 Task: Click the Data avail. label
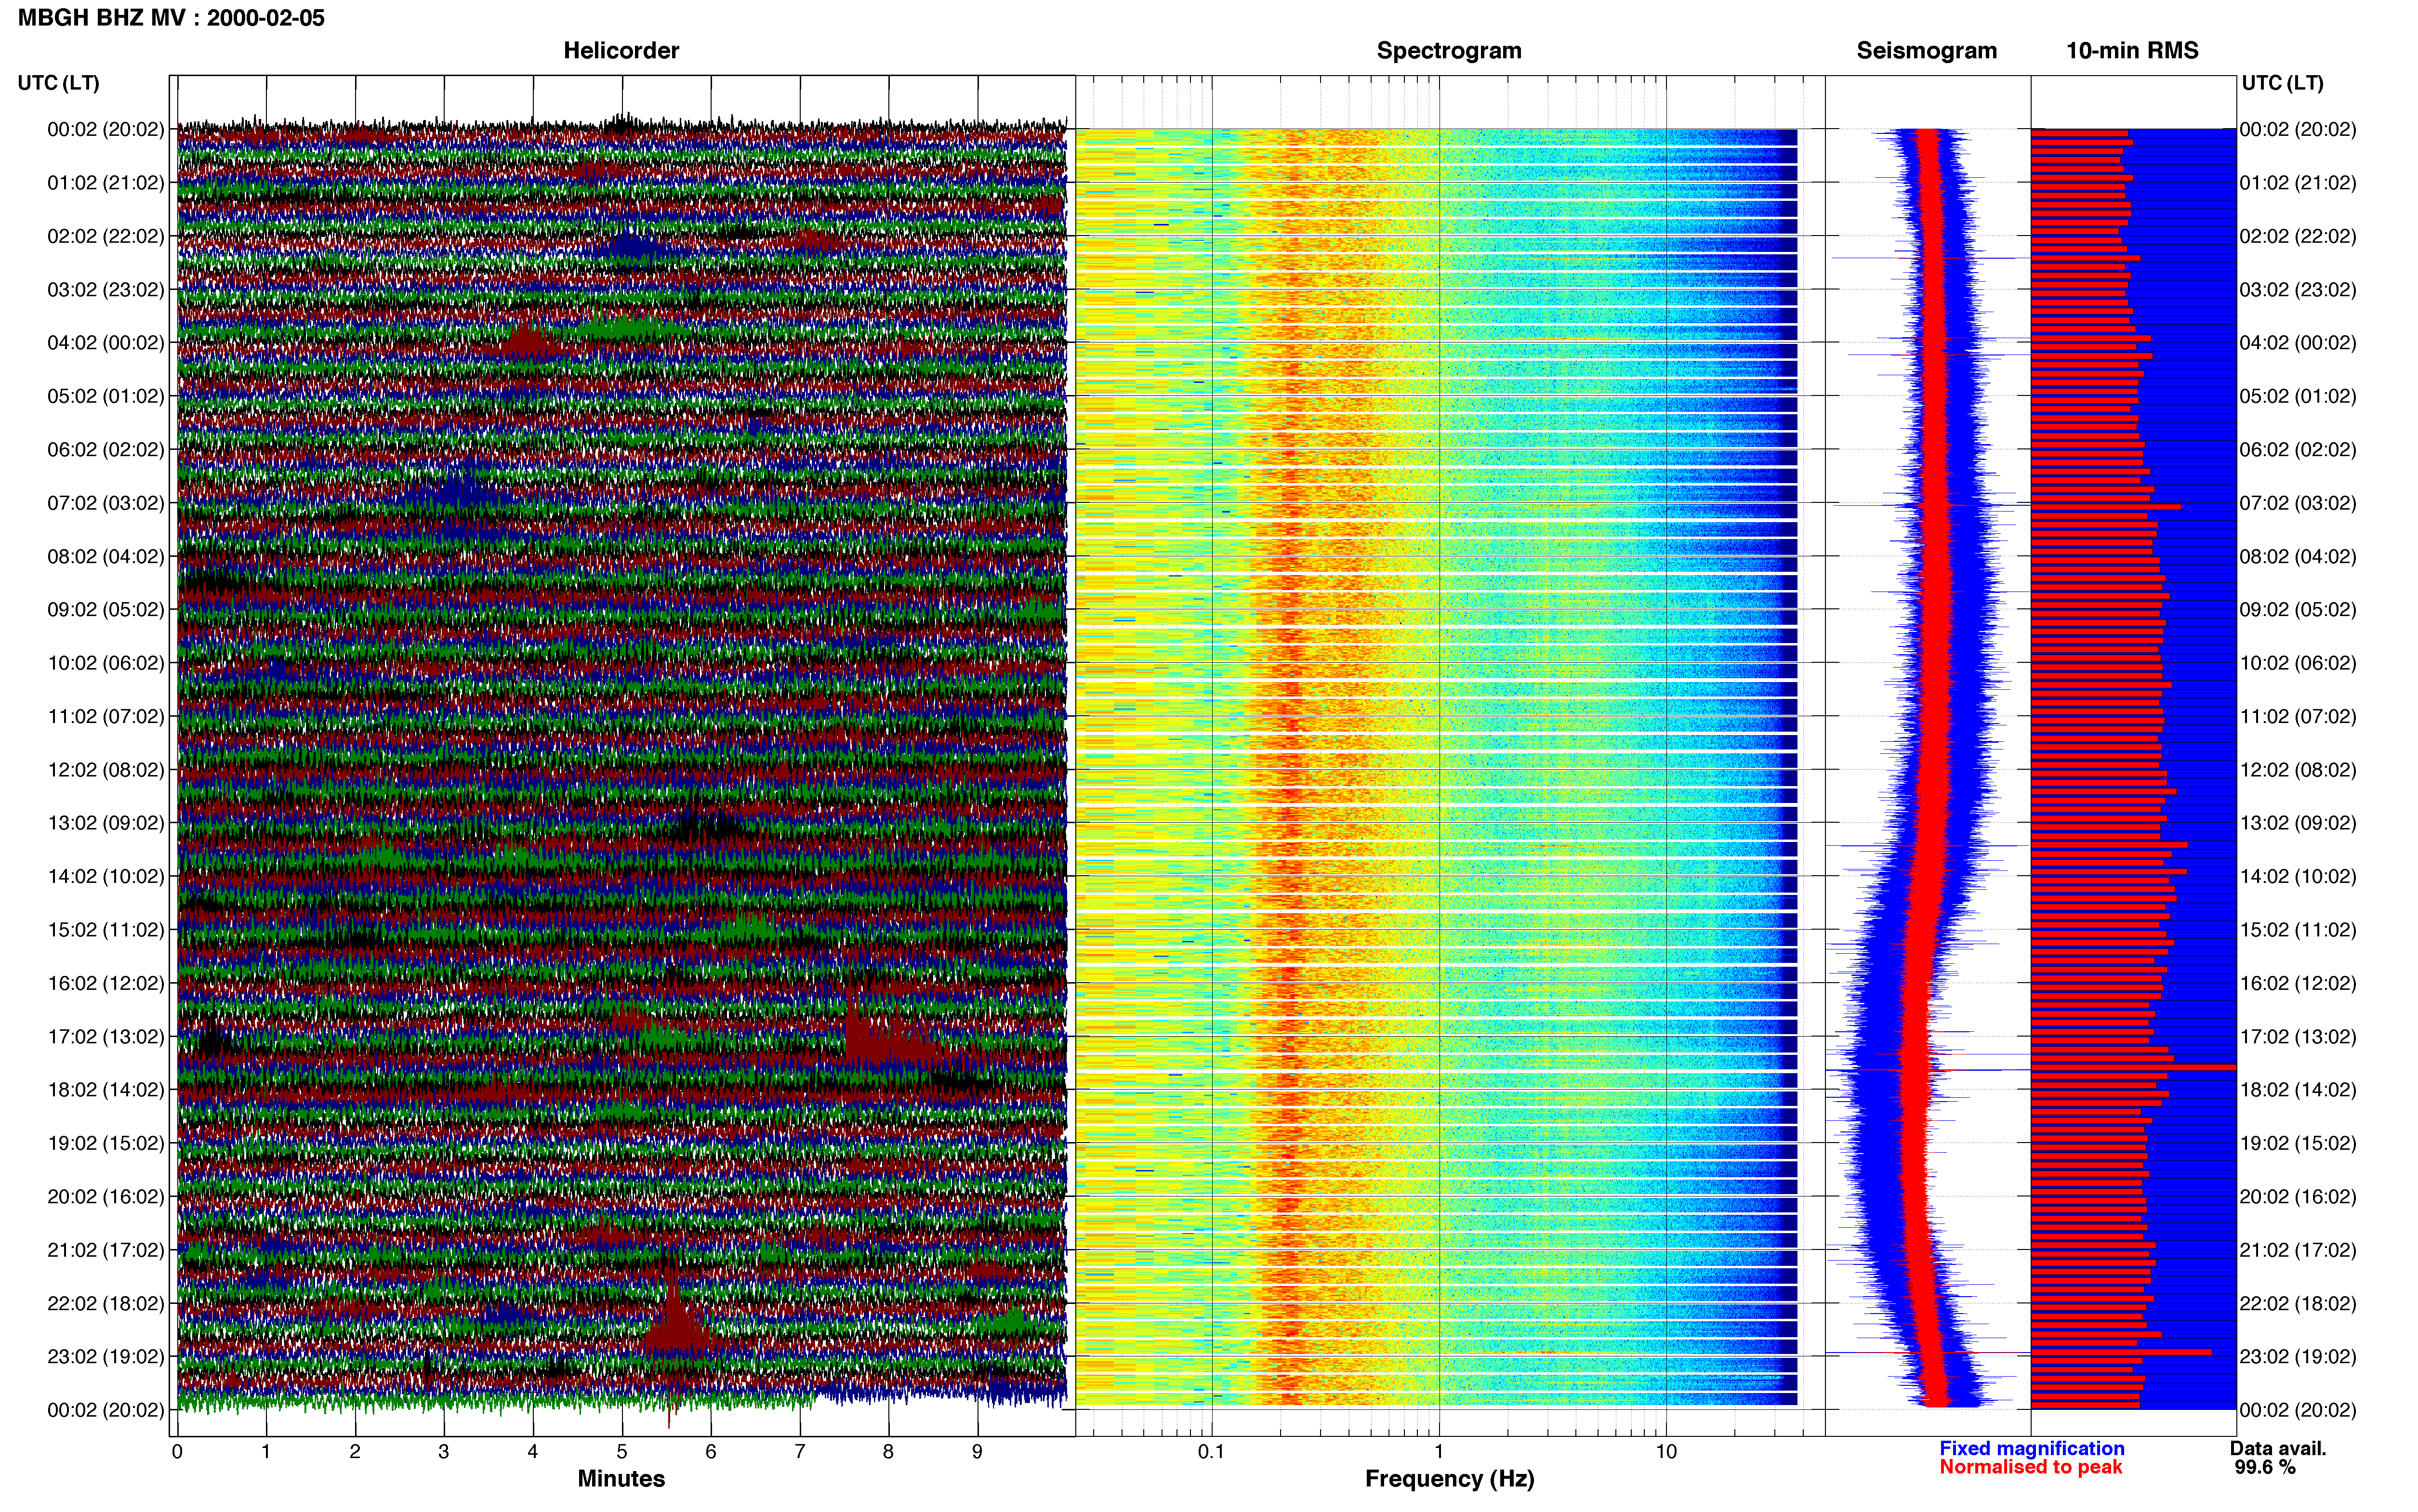(2278, 1448)
